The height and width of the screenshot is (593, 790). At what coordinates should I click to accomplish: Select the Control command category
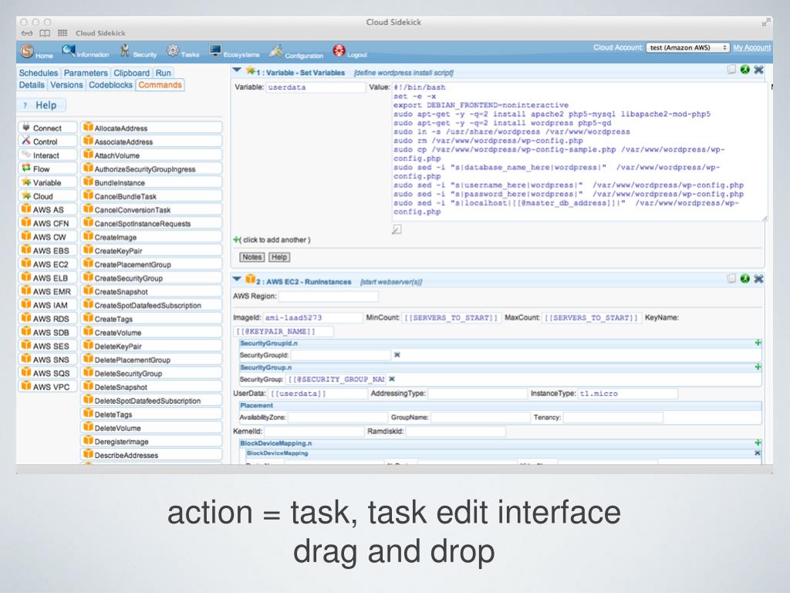(47, 142)
